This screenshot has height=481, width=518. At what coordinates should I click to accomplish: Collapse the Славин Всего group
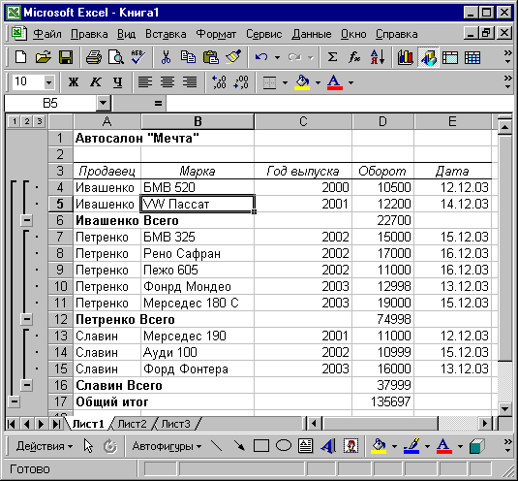[x=27, y=385]
